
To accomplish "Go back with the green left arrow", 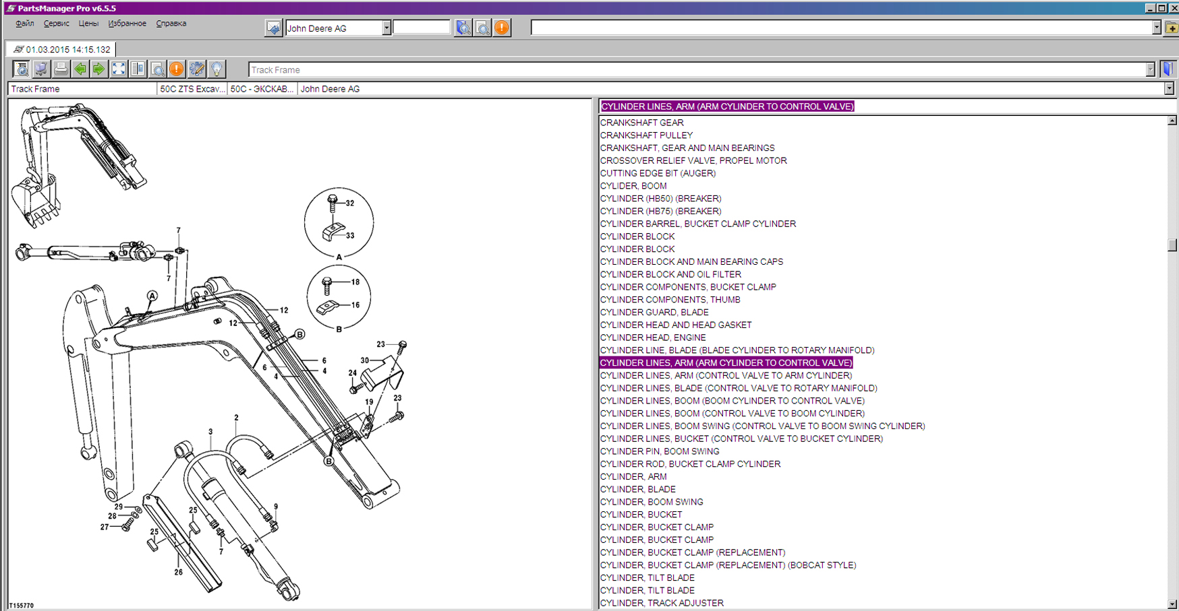I will pyautogui.click(x=80, y=69).
